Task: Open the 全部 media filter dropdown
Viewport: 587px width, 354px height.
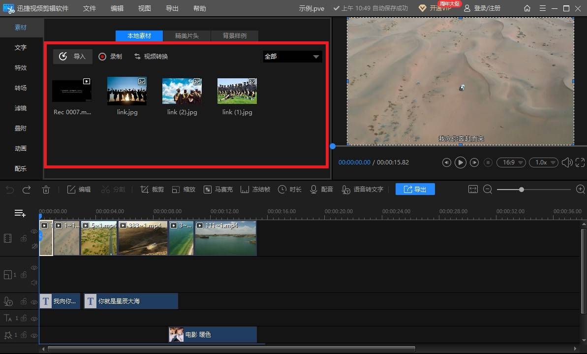Action: (x=292, y=57)
